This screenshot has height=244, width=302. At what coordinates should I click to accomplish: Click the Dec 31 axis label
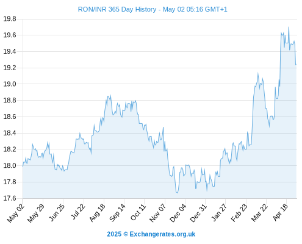pos(198,213)
